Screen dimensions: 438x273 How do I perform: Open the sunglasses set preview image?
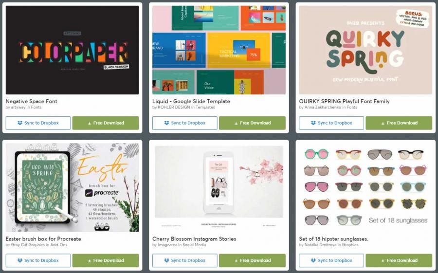point(365,187)
